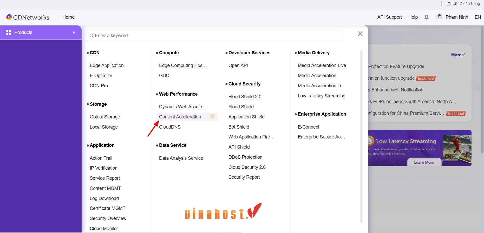Open E-Connect

pyautogui.click(x=309, y=127)
